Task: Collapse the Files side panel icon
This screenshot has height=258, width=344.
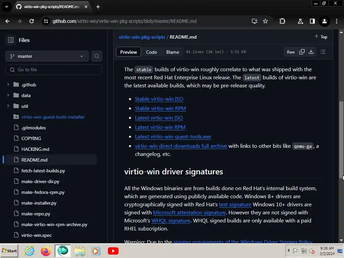Action: click(x=10, y=40)
